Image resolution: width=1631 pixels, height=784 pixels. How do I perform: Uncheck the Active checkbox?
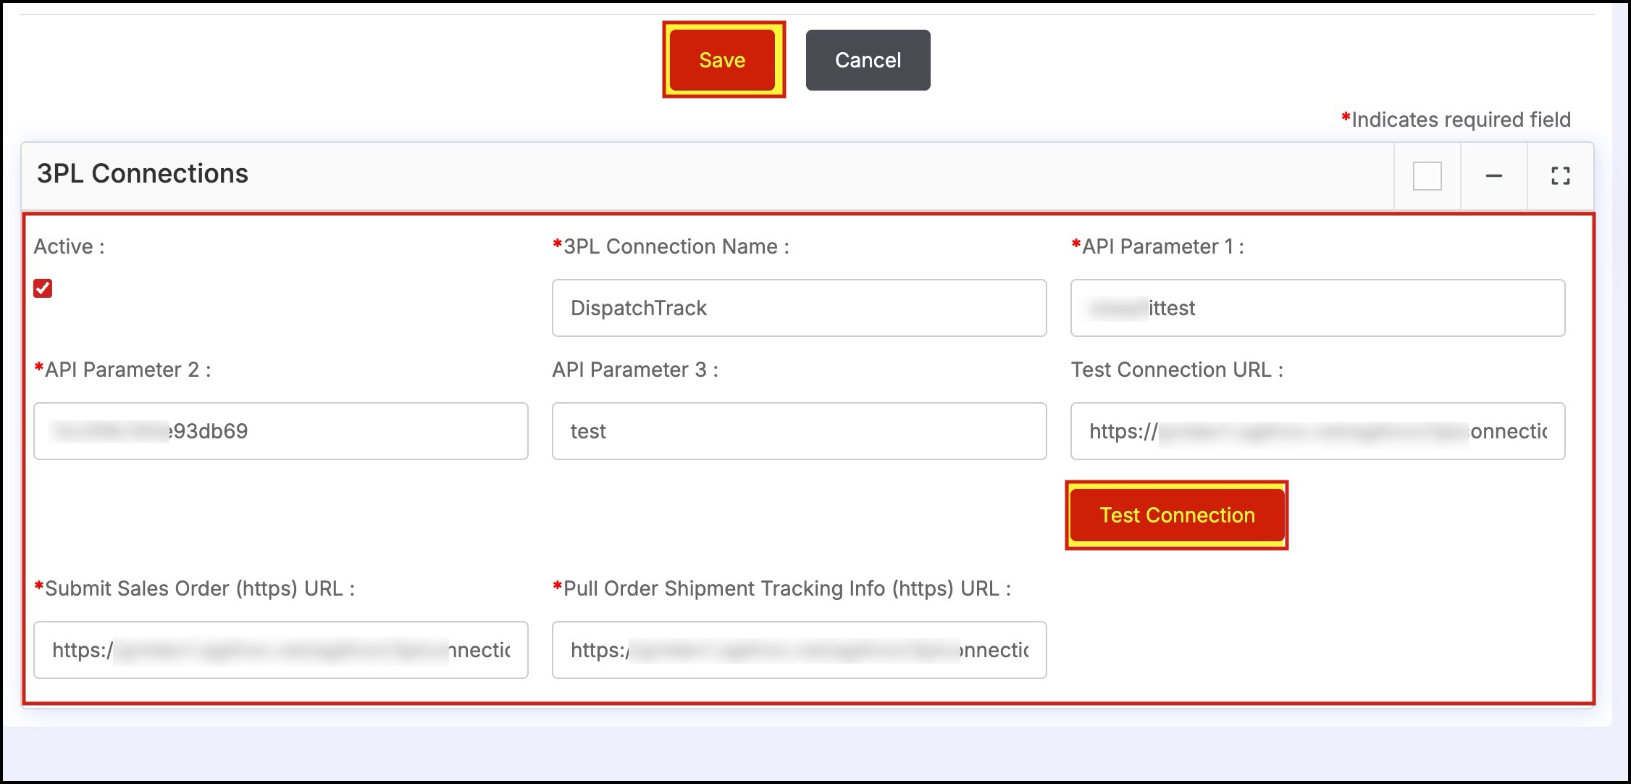pos(43,288)
